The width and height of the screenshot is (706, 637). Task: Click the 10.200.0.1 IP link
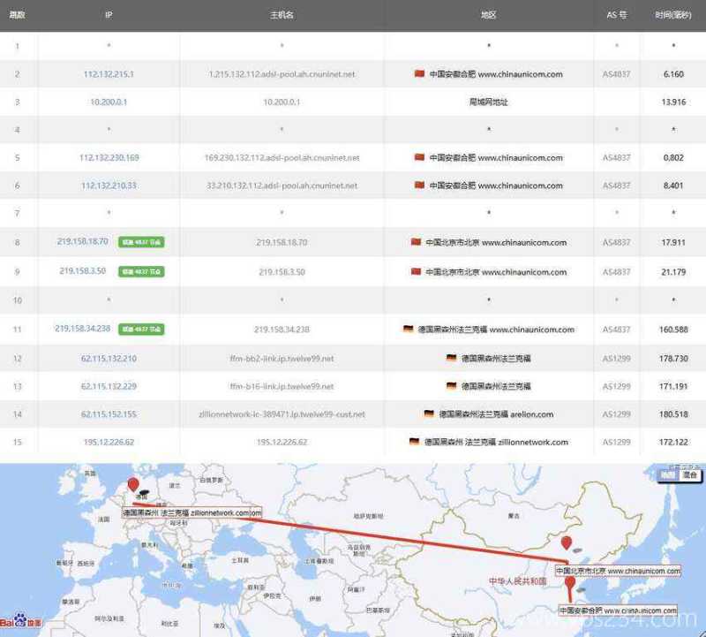(109, 102)
